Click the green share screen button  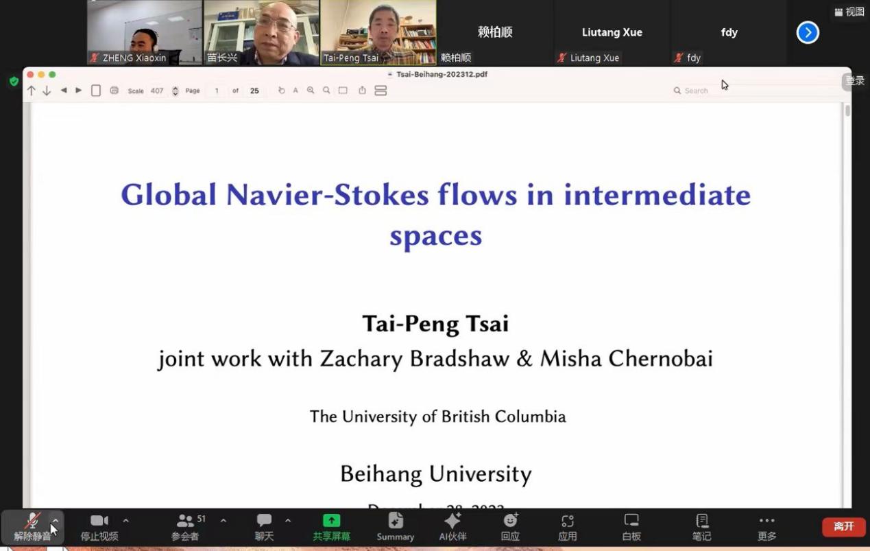pyautogui.click(x=331, y=526)
